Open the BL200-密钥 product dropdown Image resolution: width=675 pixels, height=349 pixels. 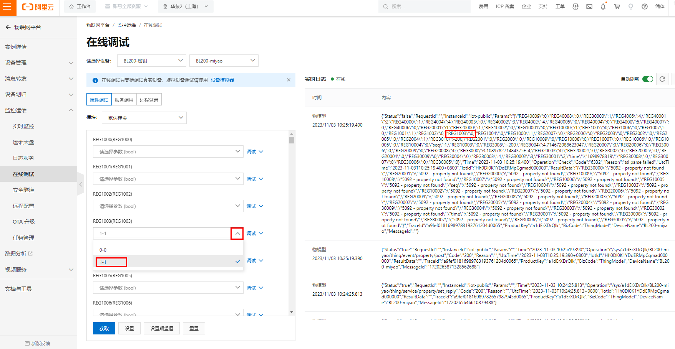click(x=152, y=61)
